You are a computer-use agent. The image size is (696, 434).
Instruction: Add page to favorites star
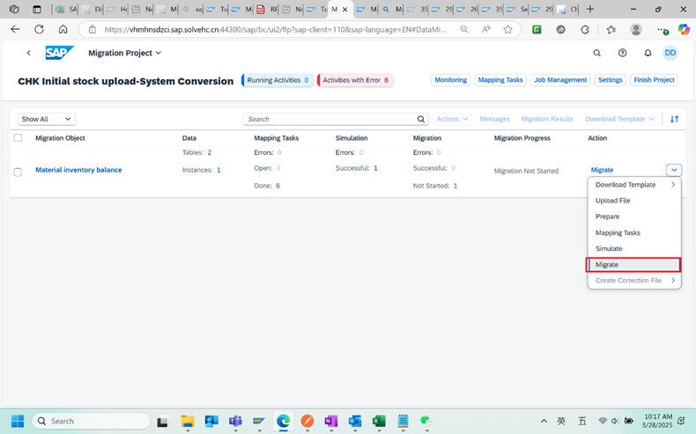[x=507, y=29]
